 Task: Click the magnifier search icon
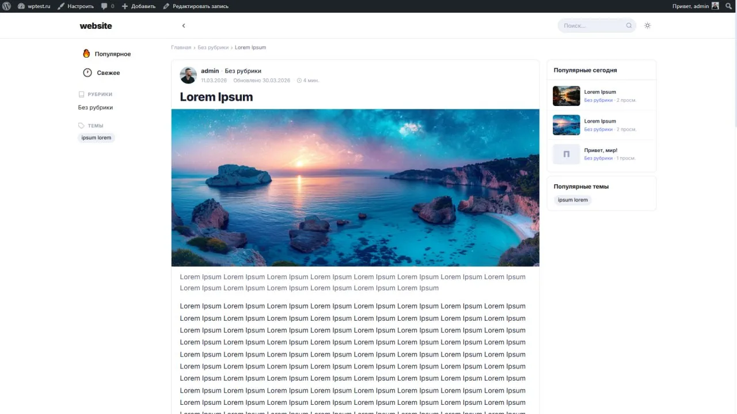[629, 26]
